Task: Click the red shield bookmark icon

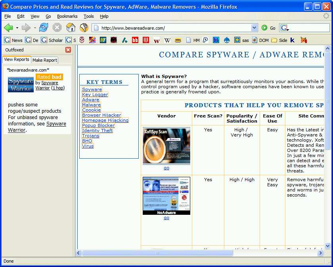Action: (82, 40)
